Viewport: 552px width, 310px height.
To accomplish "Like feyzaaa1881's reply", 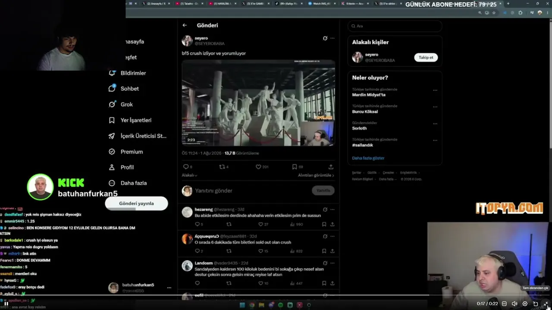I will pyautogui.click(x=260, y=251).
